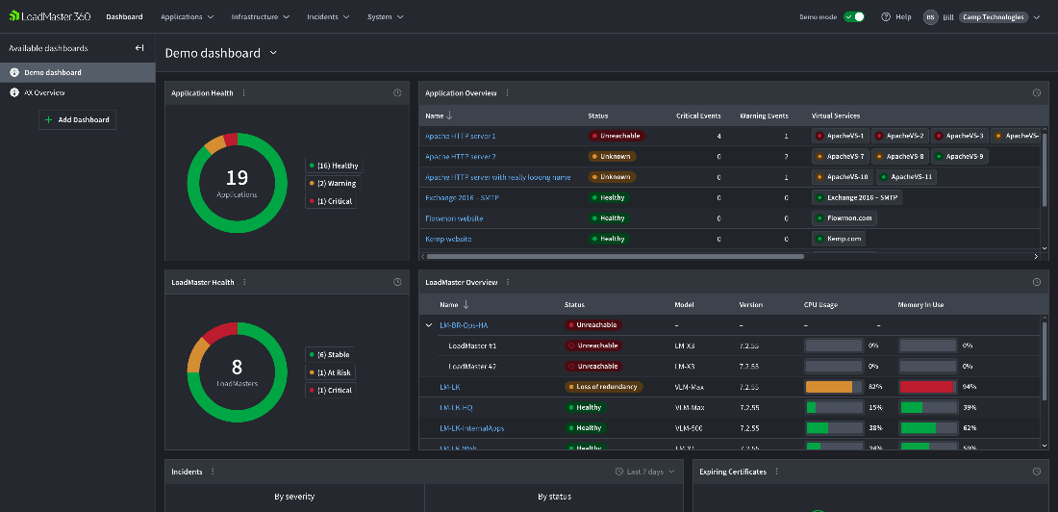Click the Add Dashboard button
Screen dimensions: 1058x512
point(77,119)
